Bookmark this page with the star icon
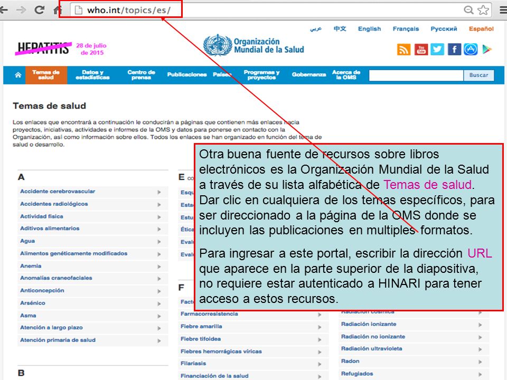The width and height of the screenshot is (507, 380). tap(483, 10)
